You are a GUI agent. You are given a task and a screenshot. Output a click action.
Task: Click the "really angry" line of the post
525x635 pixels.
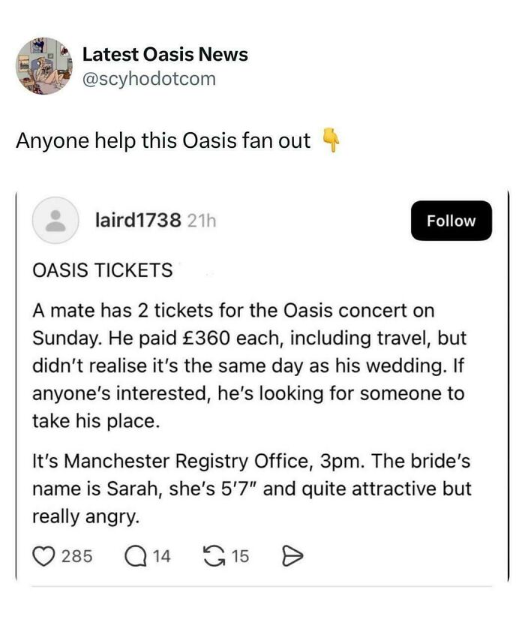pos(85,516)
